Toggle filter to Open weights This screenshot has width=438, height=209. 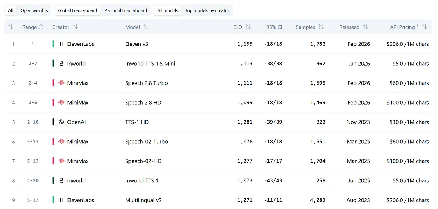(34, 10)
